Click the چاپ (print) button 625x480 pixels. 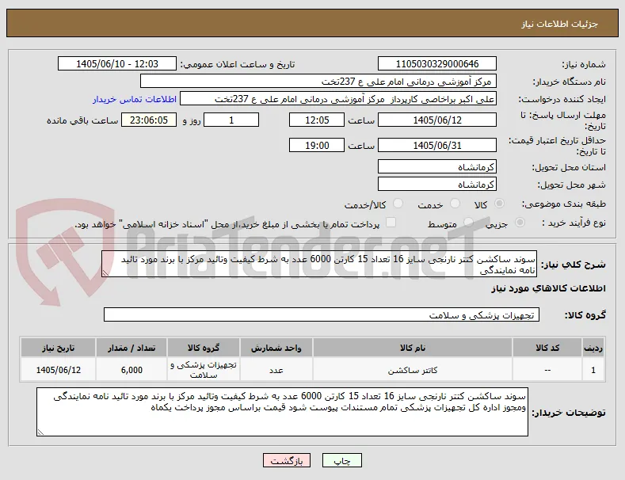click(x=342, y=460)
